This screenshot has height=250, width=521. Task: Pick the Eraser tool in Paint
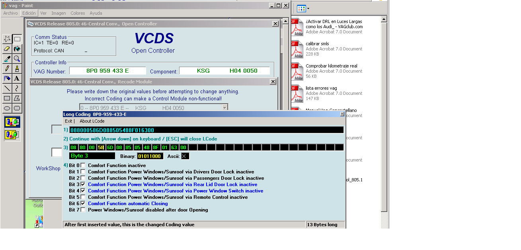[7, 49]
